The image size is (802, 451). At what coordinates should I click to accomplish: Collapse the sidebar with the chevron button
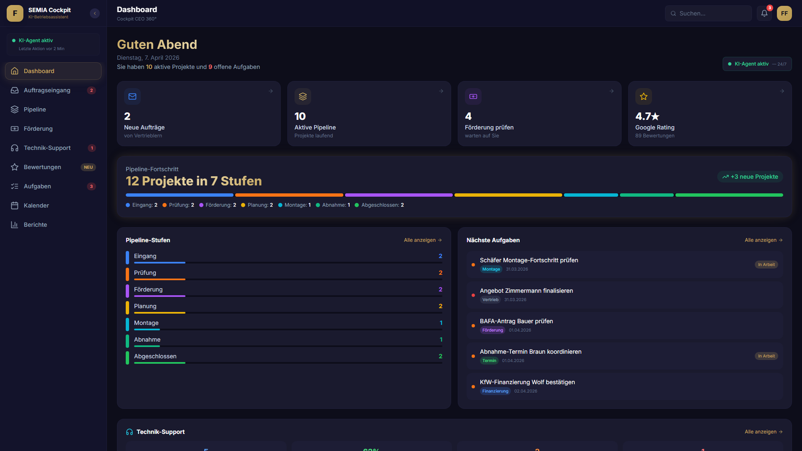95,14
